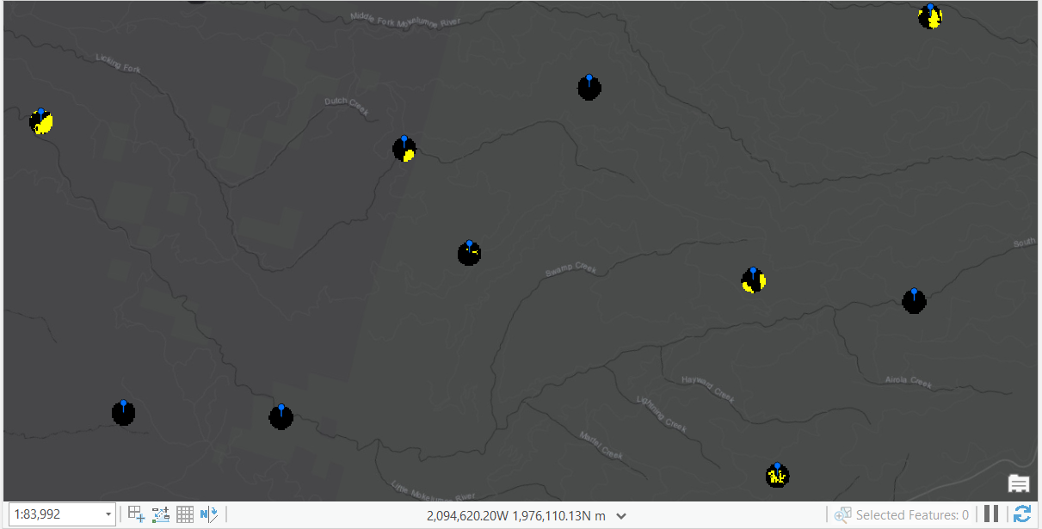1042x529 pixels.
Task: Click the Lightning Creek map label
Action: point(661,413)
